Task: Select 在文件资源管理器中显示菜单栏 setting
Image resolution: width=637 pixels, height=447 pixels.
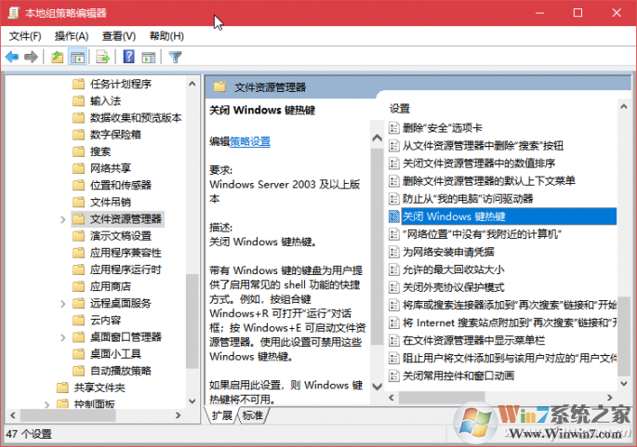Action: pos(473,340)
